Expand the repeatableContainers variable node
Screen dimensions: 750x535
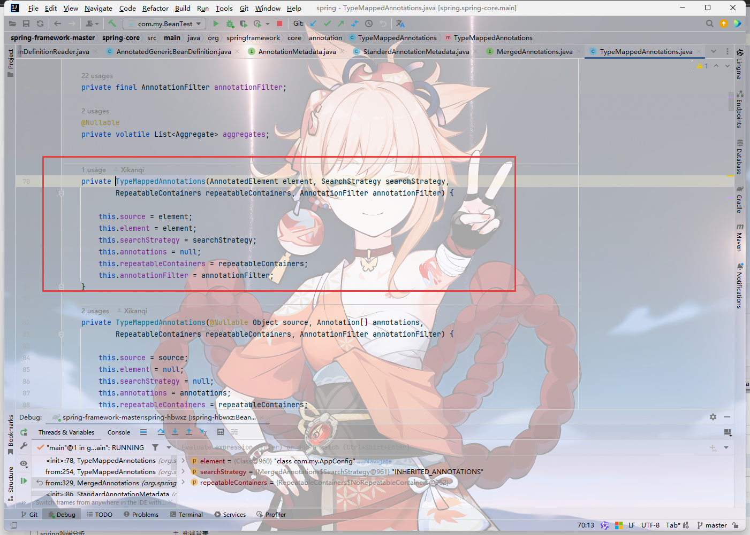click(x=183, y=482)
